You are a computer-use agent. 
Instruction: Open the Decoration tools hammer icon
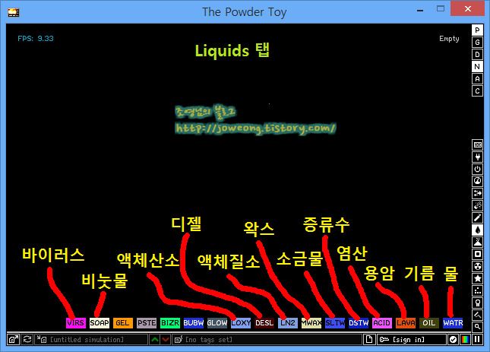[x=477, y=315]
